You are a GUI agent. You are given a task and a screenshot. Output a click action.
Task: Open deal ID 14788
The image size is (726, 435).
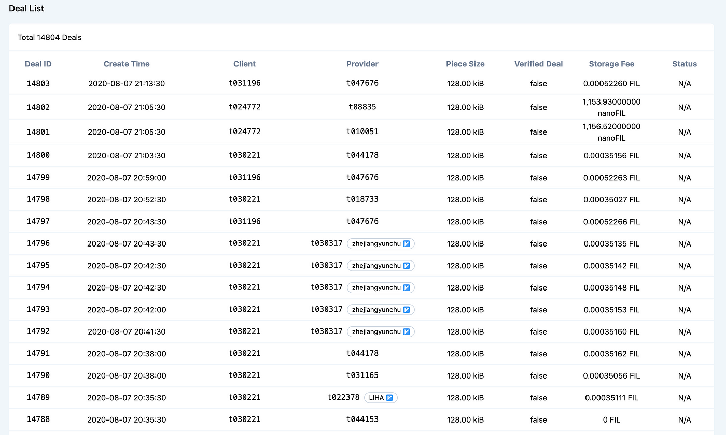(x=38, y=419)
